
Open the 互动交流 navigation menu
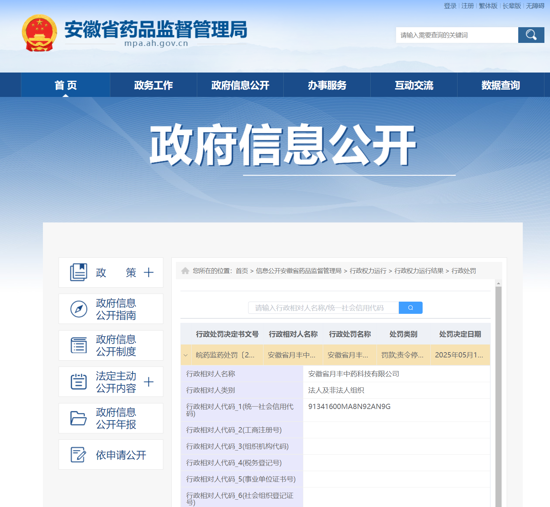coord(414,85)
